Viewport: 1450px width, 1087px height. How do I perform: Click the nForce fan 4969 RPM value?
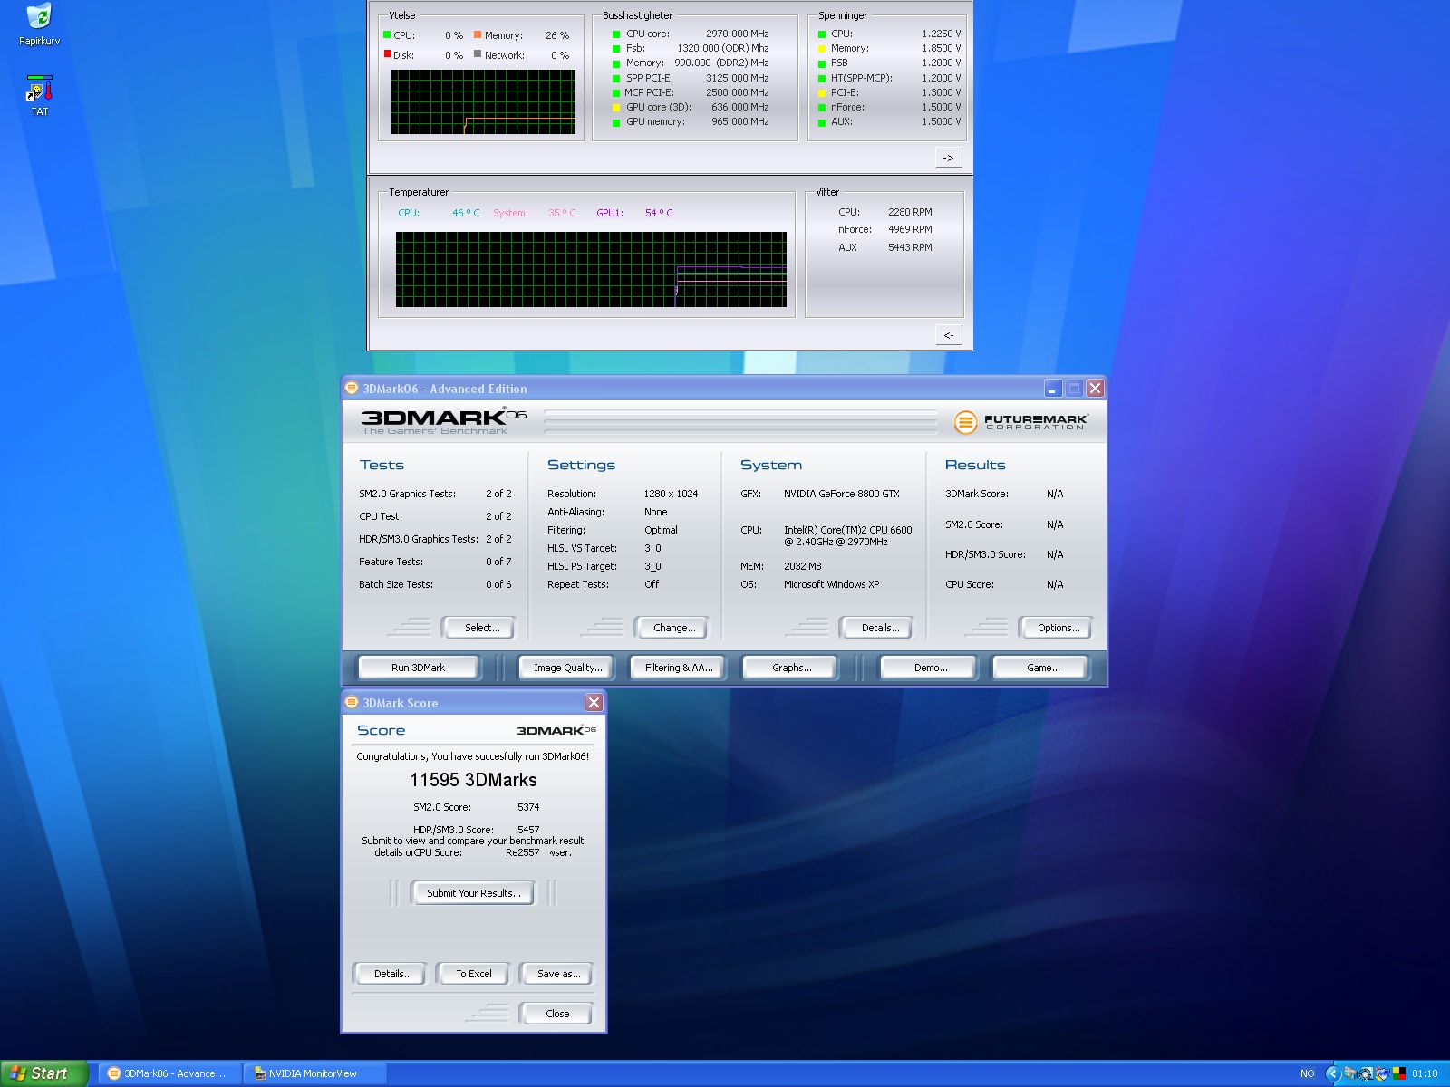click(x=910, y=229)
